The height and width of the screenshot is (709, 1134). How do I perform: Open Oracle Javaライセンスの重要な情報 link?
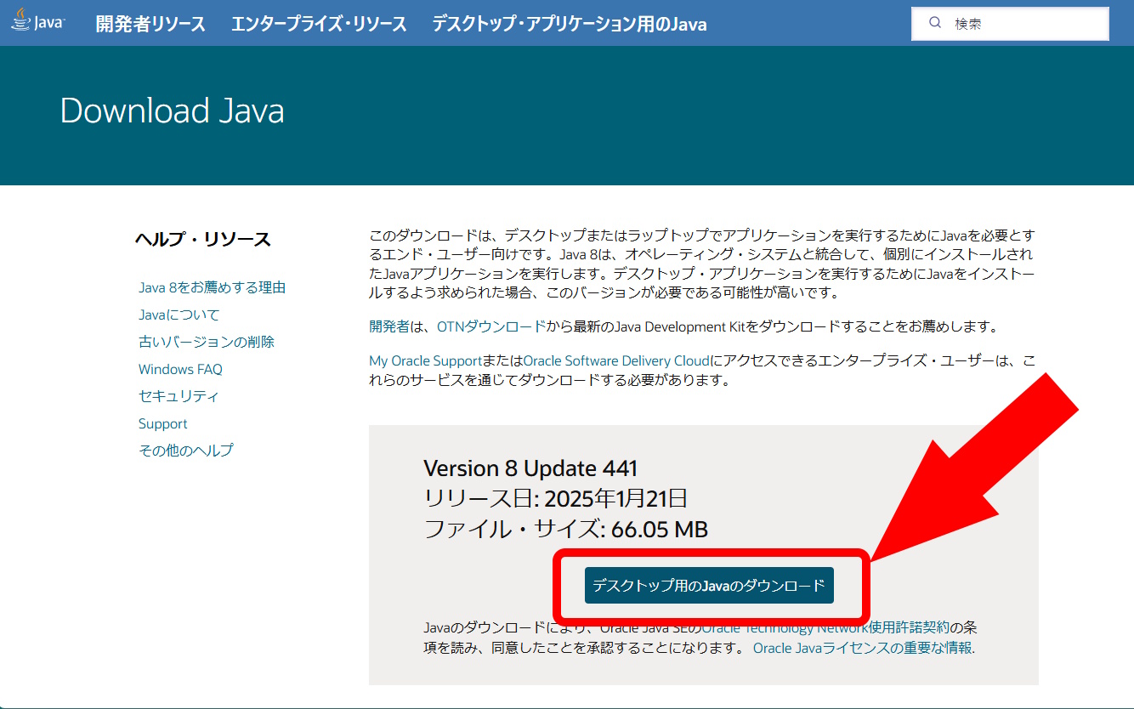coord(864,648)
